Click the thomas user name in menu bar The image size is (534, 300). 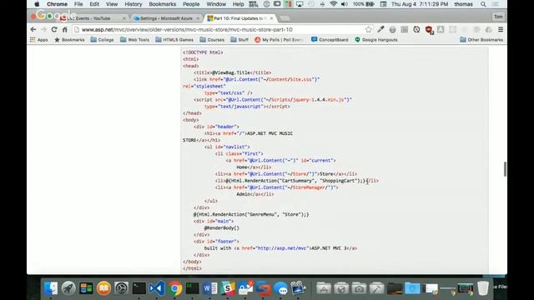click(463, 4)
